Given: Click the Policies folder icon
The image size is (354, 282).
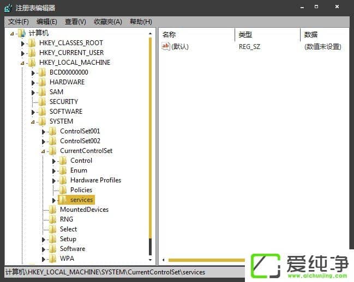Looking at the screenshot, I should point(63,190).
